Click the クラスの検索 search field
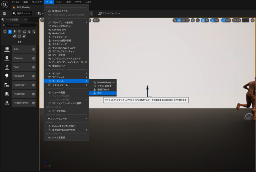256x172 pixels. (20, 25)
